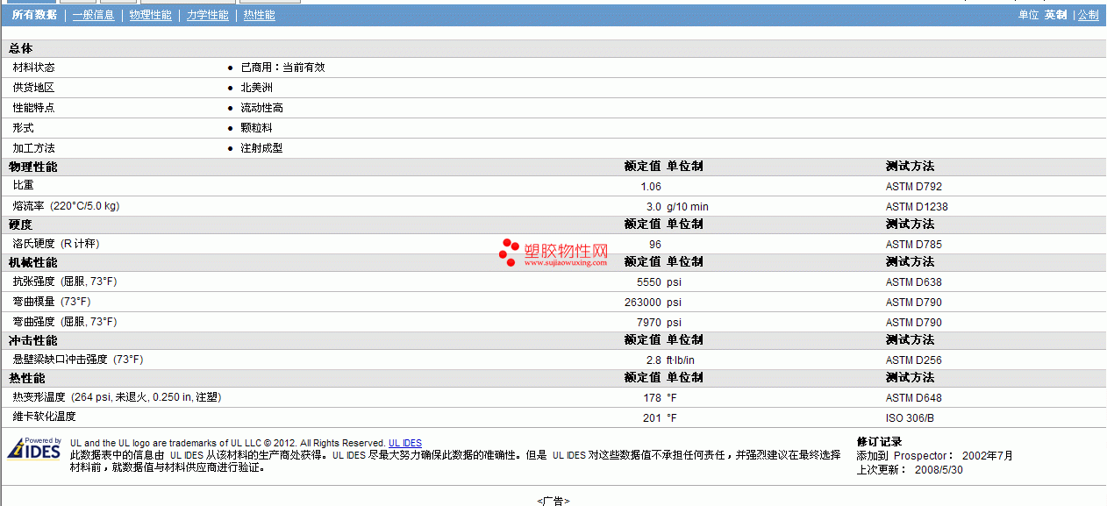Click the 流动性高 value
The width and height of the screenshot is (1107, 506).
pos(261,108)
